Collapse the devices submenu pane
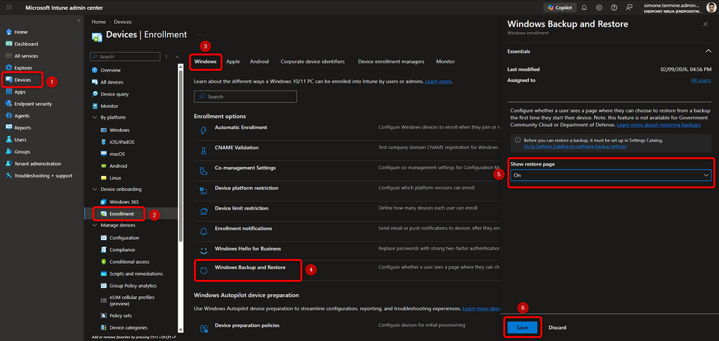The height and width of the screenshot is (341, 719). coord(177,56)
